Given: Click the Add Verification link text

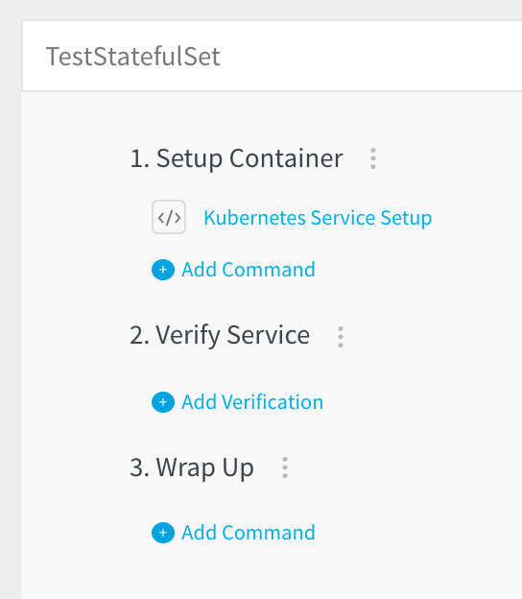Looking at the screenshot, I should [x=252, y=402].
